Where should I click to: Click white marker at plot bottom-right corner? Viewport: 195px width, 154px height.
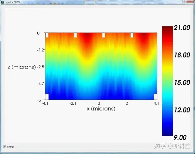click(x=155, y=97)
